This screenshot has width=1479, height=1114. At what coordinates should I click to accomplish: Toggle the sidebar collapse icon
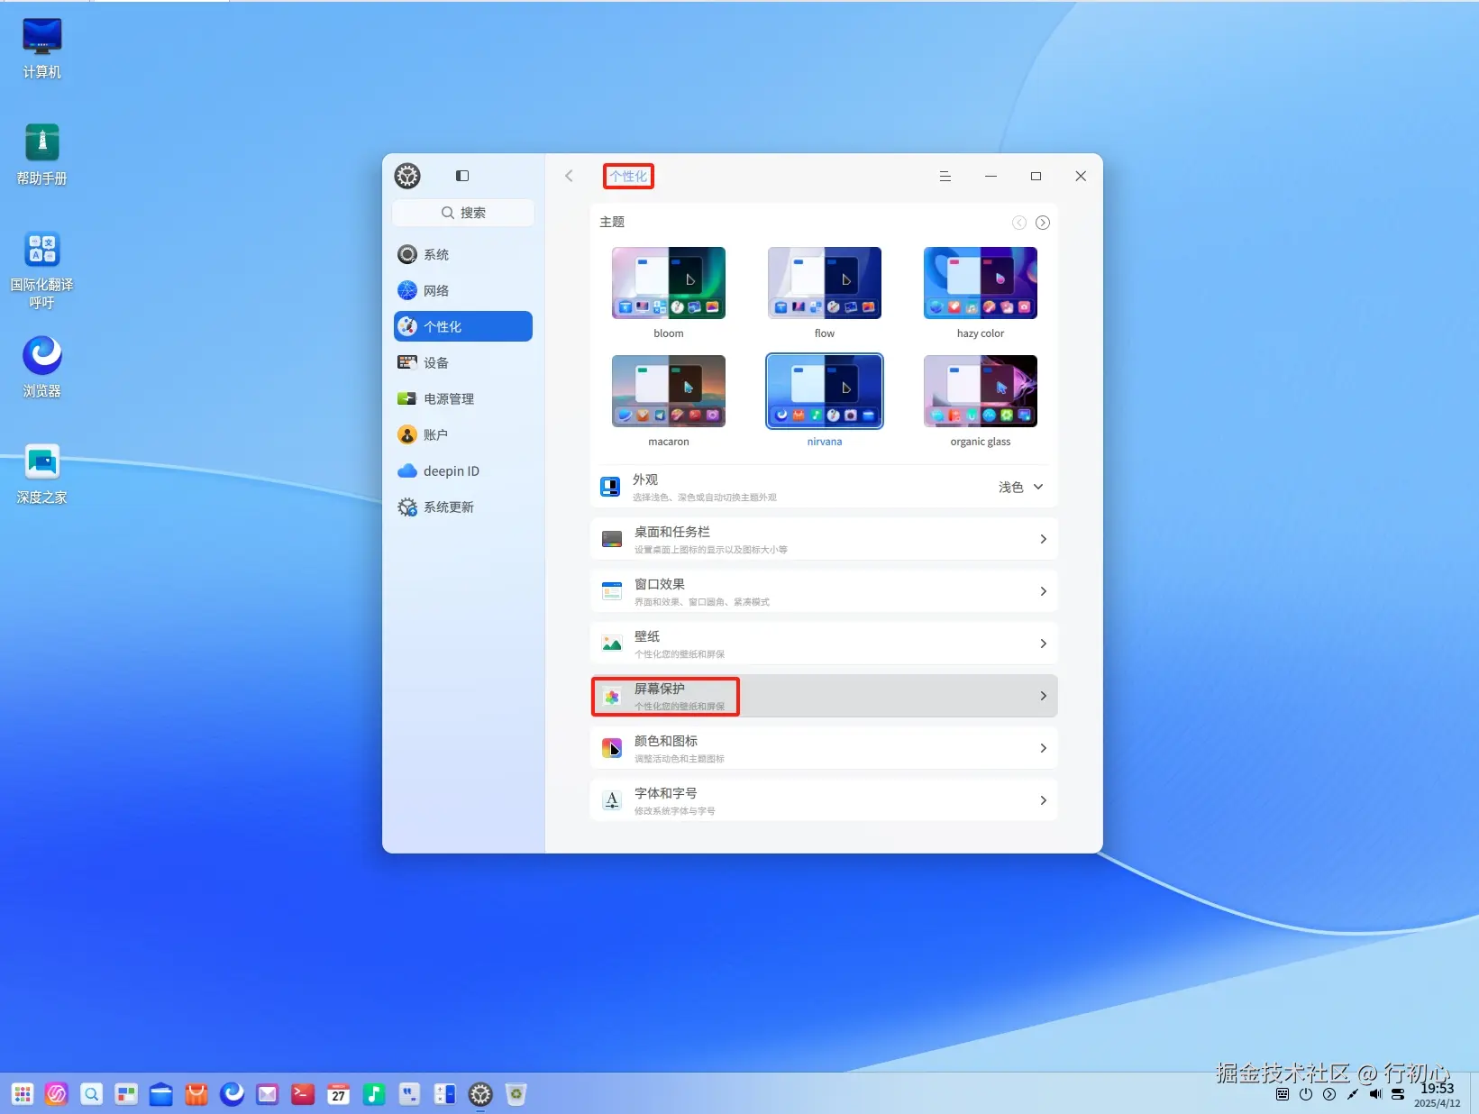[x=462, y=176]
